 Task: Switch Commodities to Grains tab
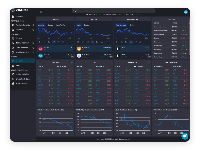132,25
